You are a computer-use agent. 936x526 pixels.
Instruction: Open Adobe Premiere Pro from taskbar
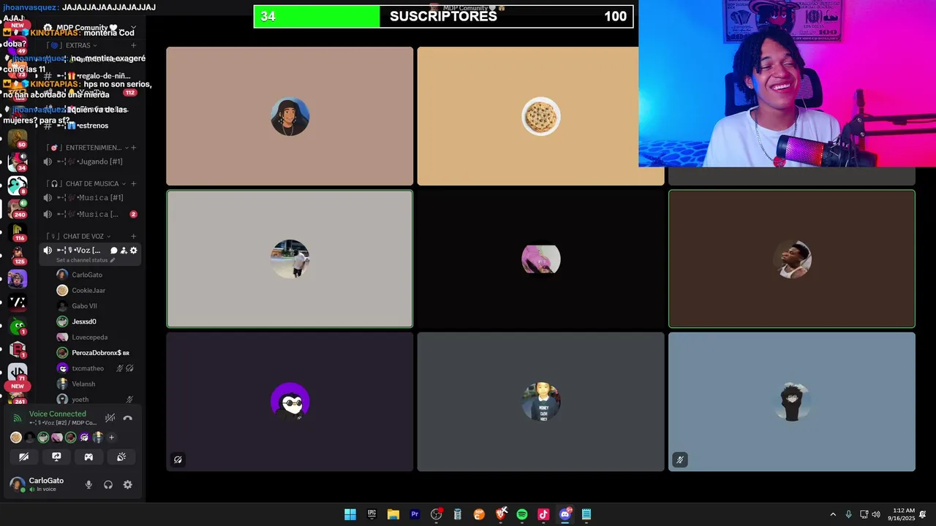(x=415, y=514)
